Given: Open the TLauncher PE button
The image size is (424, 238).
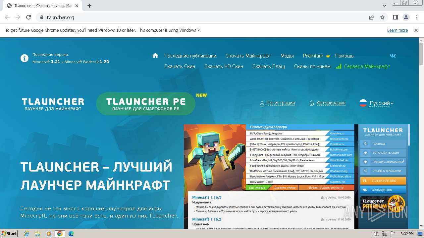Looking at the screenshot, I should [x=146, y=104].
